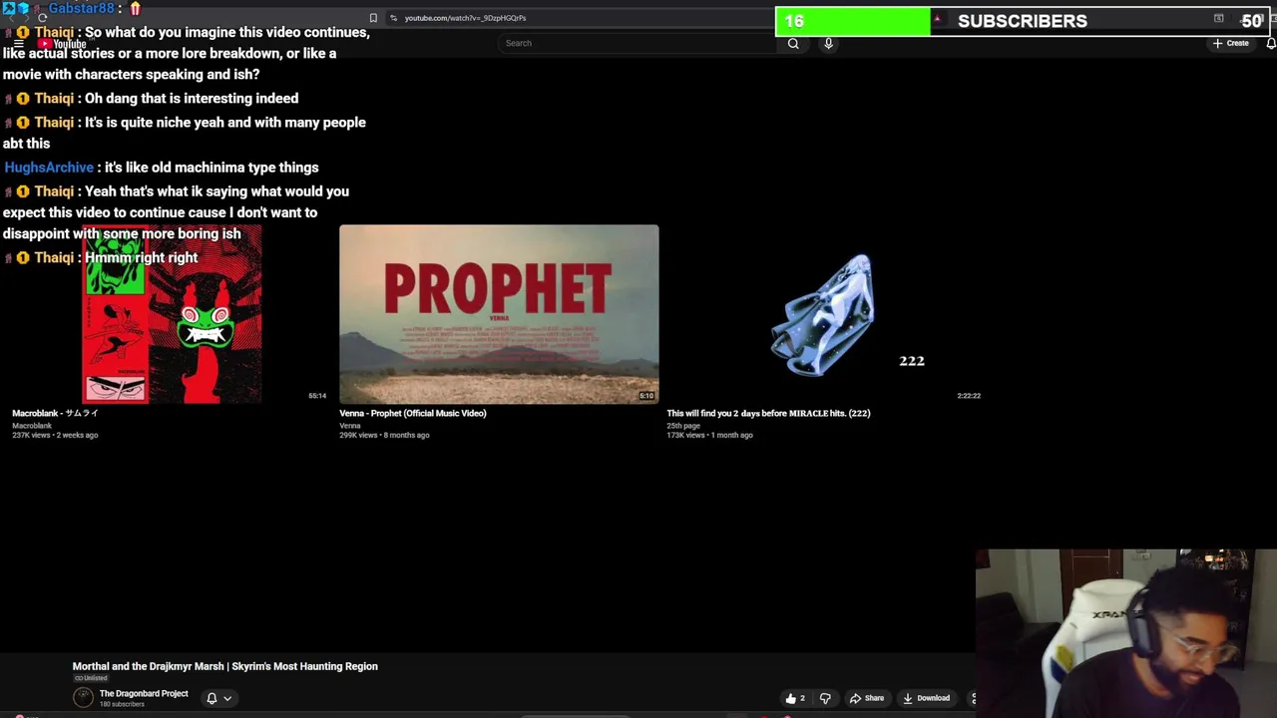Click title 'This will find you 2 days before MIRACLE hits'

pos(768,413)
